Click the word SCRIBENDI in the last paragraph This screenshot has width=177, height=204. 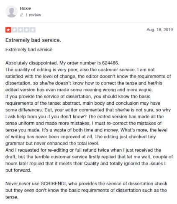point(53,183)
